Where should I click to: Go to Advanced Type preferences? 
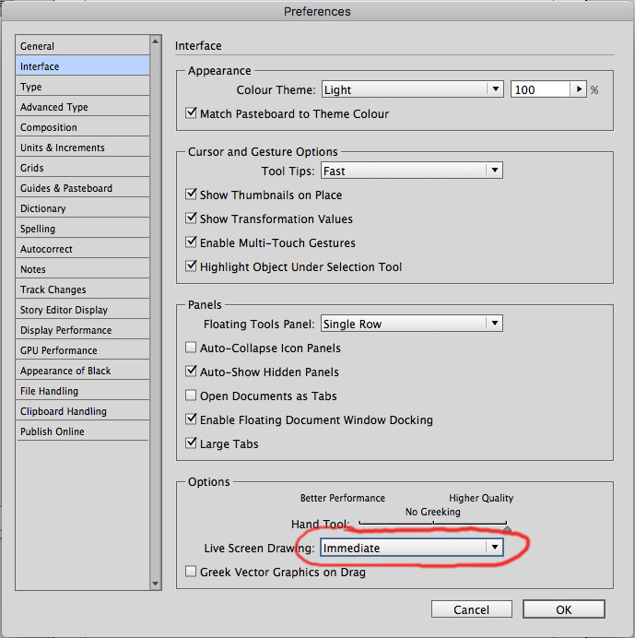(x=83, y=107)
